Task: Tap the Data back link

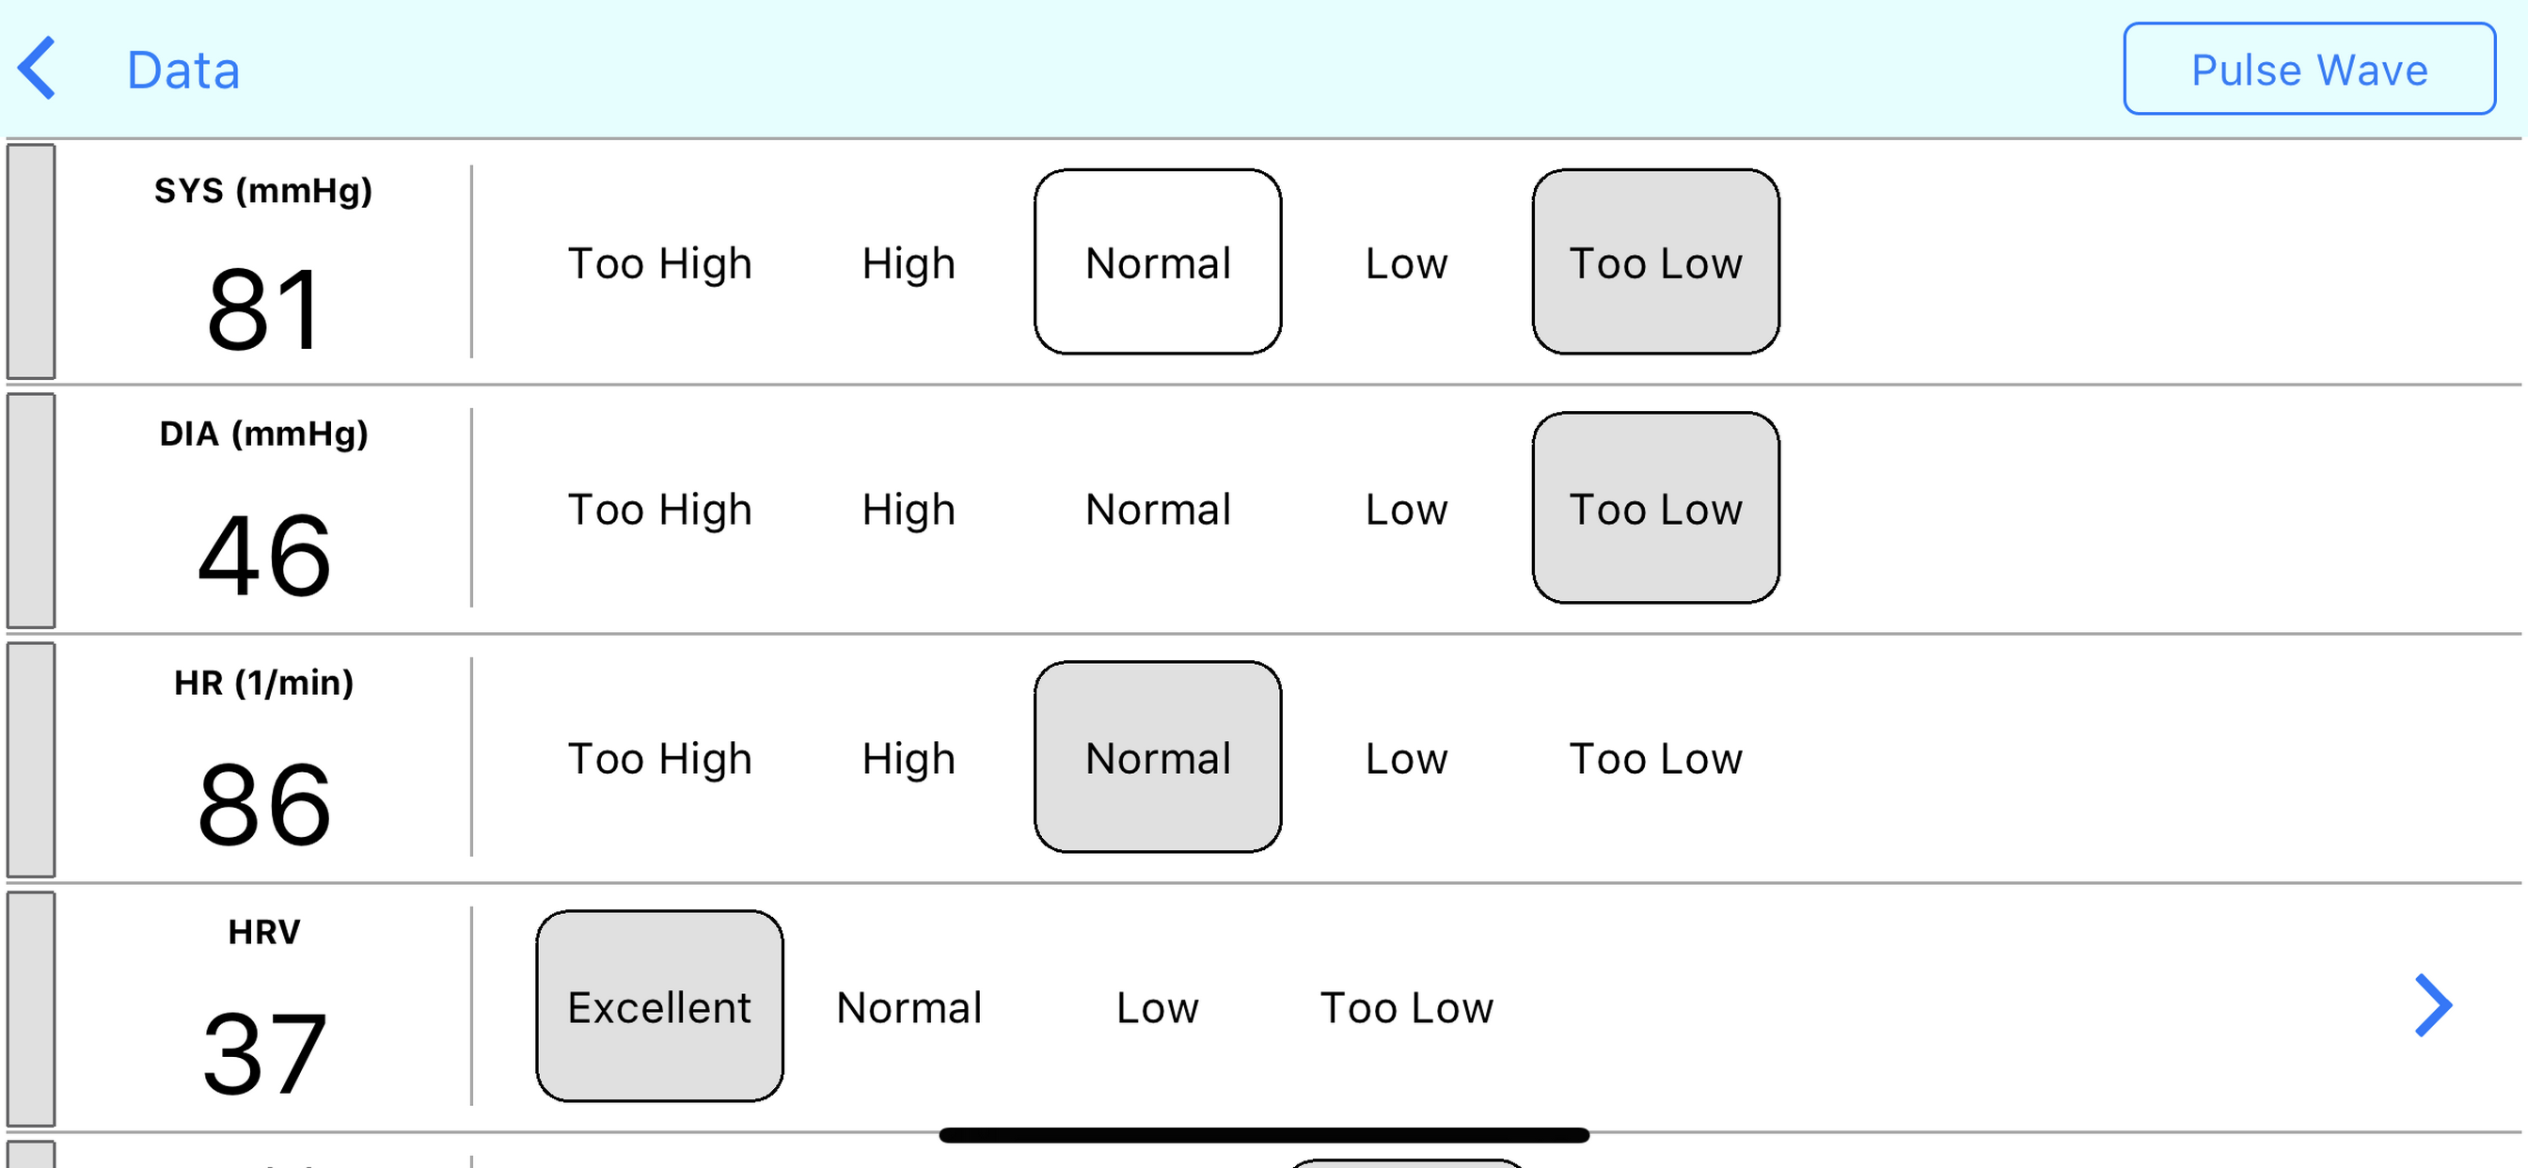Action: click(x=183, y=71)
